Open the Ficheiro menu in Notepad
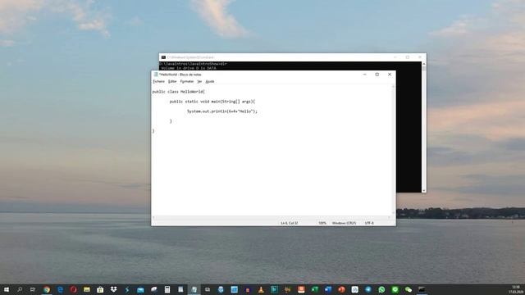 tap(158, 81)
